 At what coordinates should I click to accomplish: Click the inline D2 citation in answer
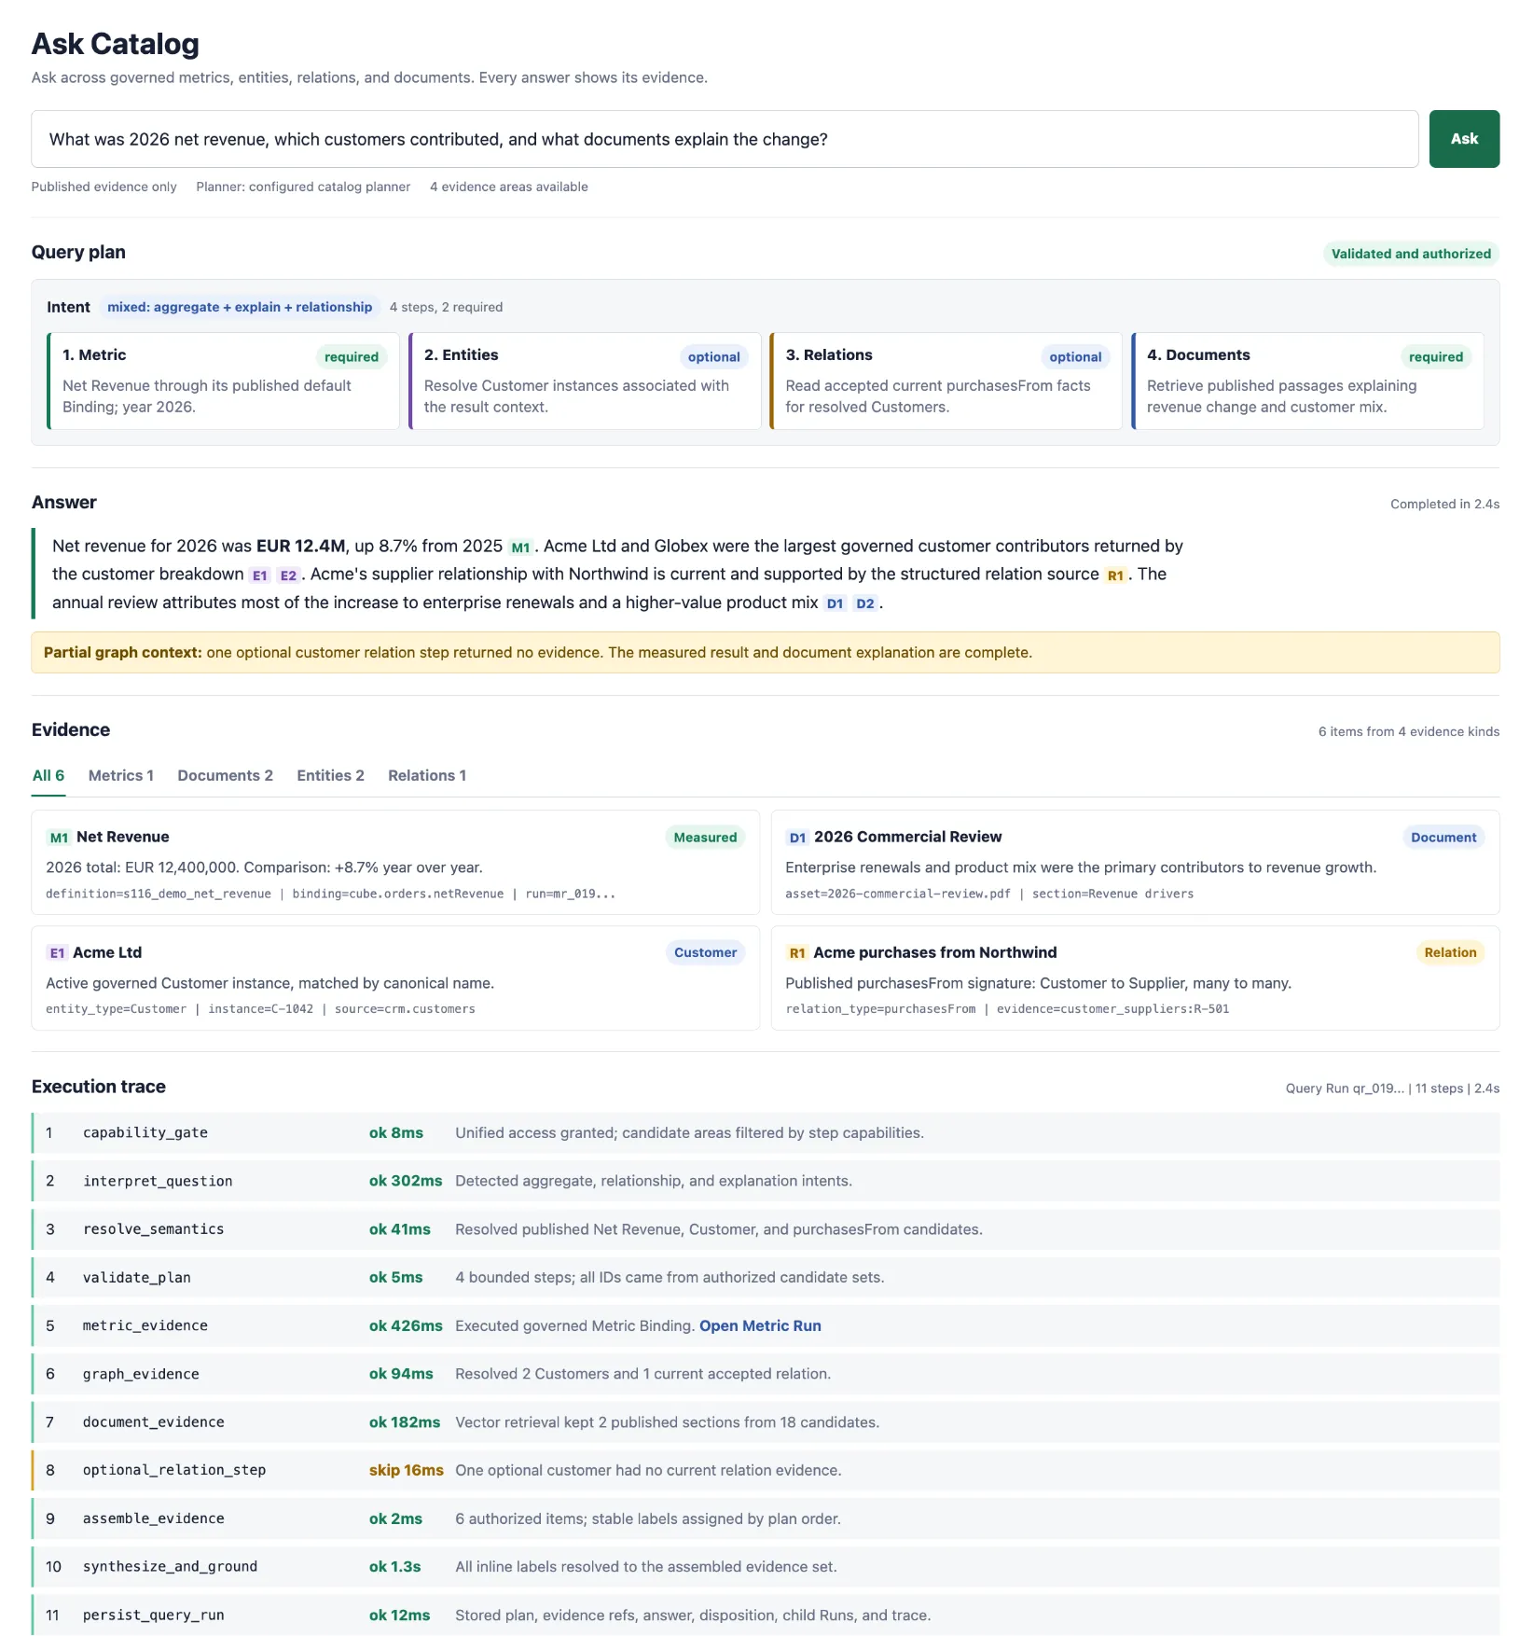pos(865,603)
